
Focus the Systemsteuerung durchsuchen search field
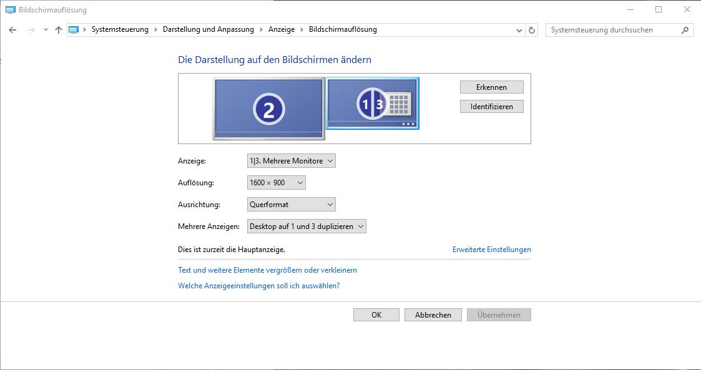[620, 30]
